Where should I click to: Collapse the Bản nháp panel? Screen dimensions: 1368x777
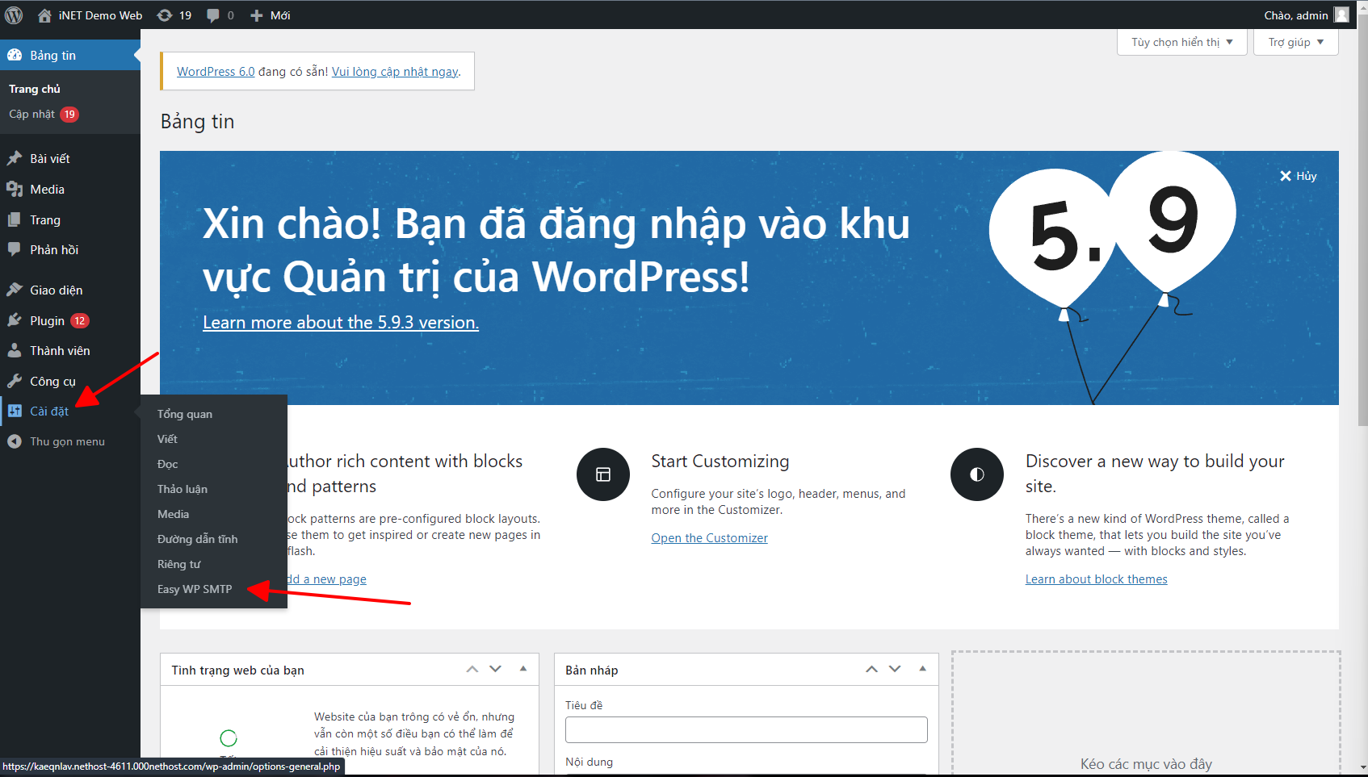pyautogui.click(x=922, y=669)
